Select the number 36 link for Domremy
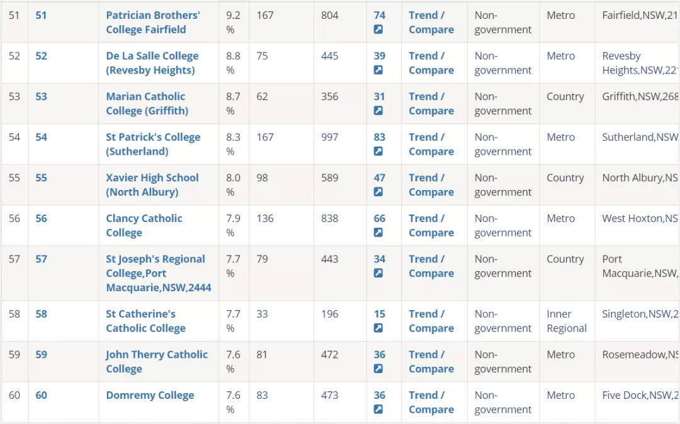The width and height of the screenshot is (680, 424). tap(380, 395)
